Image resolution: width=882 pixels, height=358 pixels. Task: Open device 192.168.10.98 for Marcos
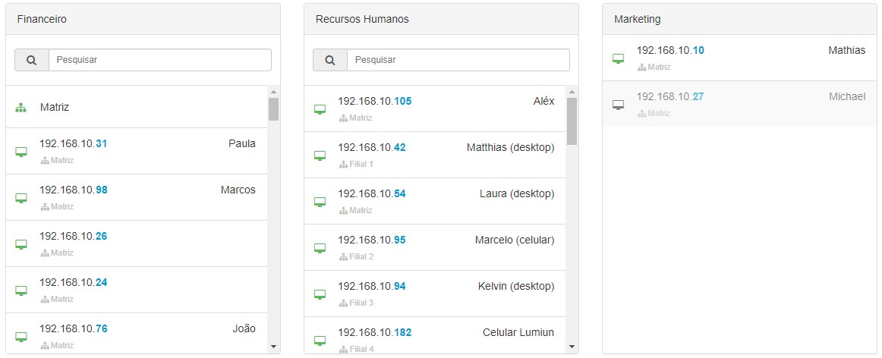[137, 197]
